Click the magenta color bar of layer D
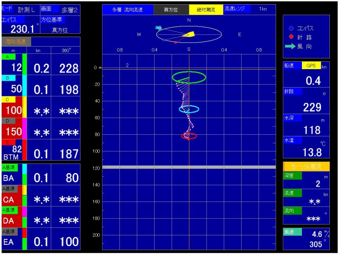This screenshot has width=339, height=254. (x=24, y=128)
